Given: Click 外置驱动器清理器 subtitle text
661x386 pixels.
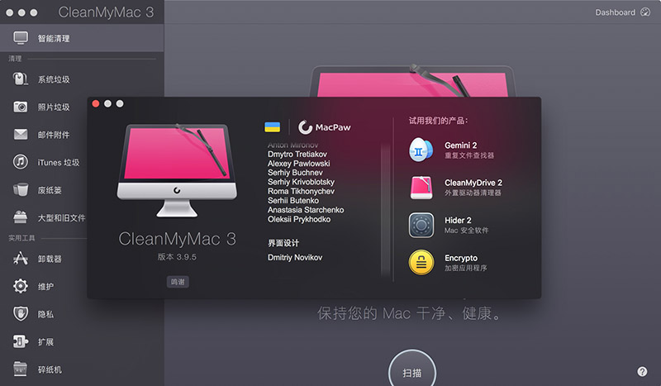Looking at the screenshot, I should point(473,193).
